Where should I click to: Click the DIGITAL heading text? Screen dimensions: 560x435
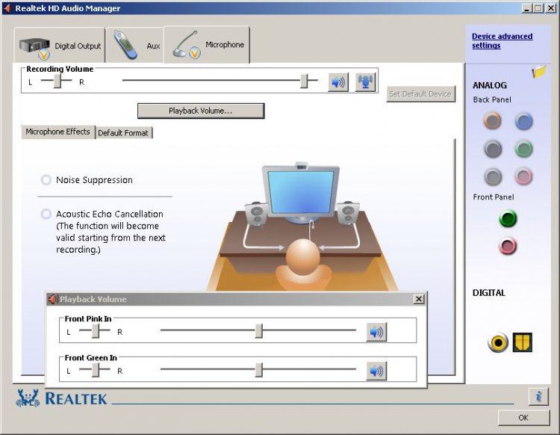point(489,293)
